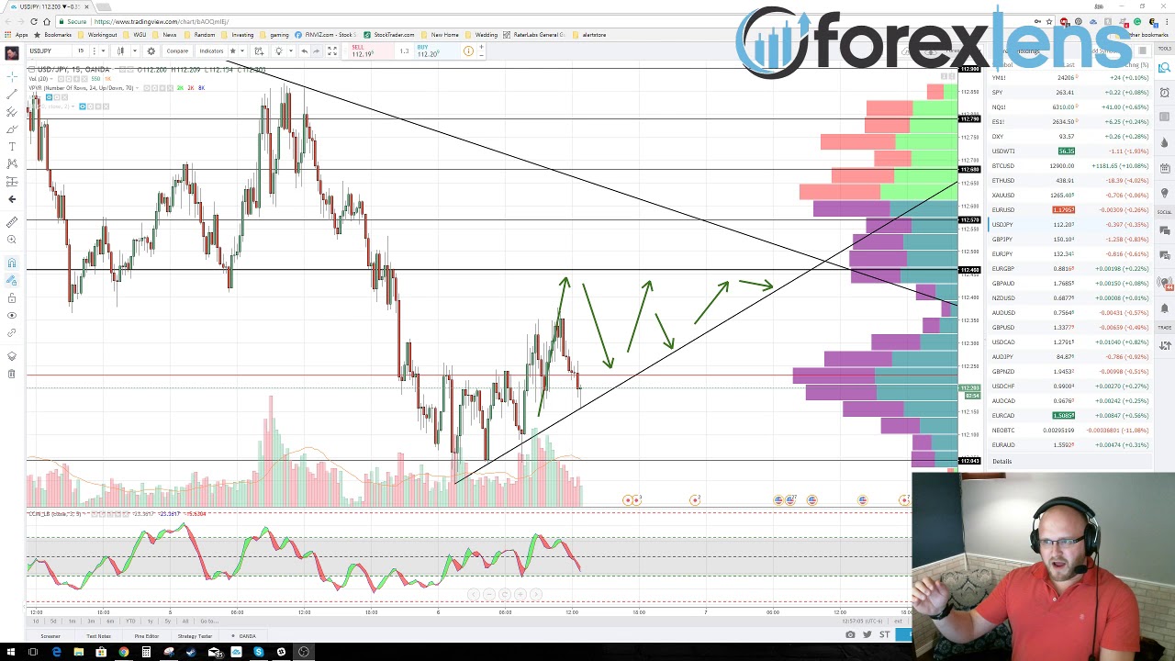Toggle the favorites star for Indicators
This screenshot has width=1175, height=661.
[x=232, y=50]
